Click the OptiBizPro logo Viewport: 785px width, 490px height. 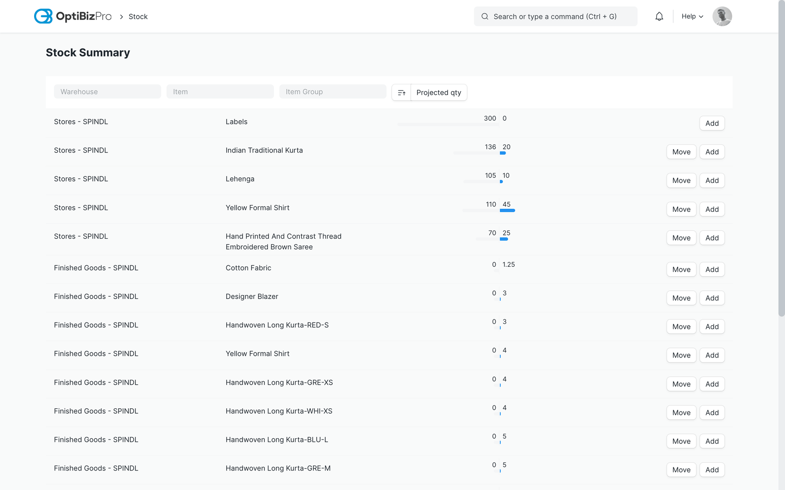(72, 16)
